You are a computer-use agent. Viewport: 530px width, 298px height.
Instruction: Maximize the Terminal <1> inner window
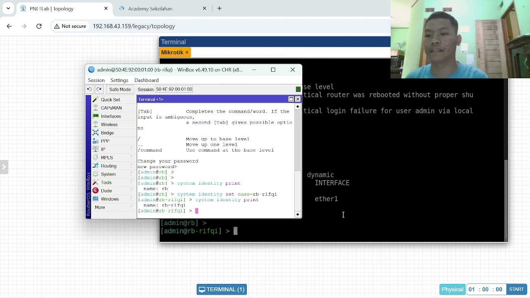pyautogui.click(x=291, y=99)
